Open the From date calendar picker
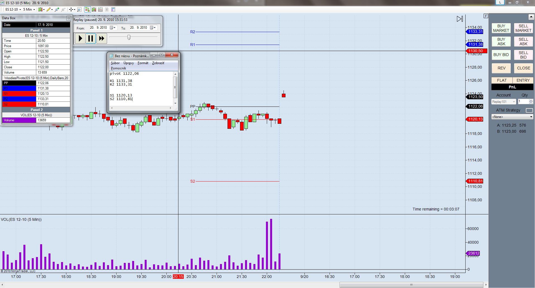The width and height of the screenshot is (535, 288). point(113,28)
